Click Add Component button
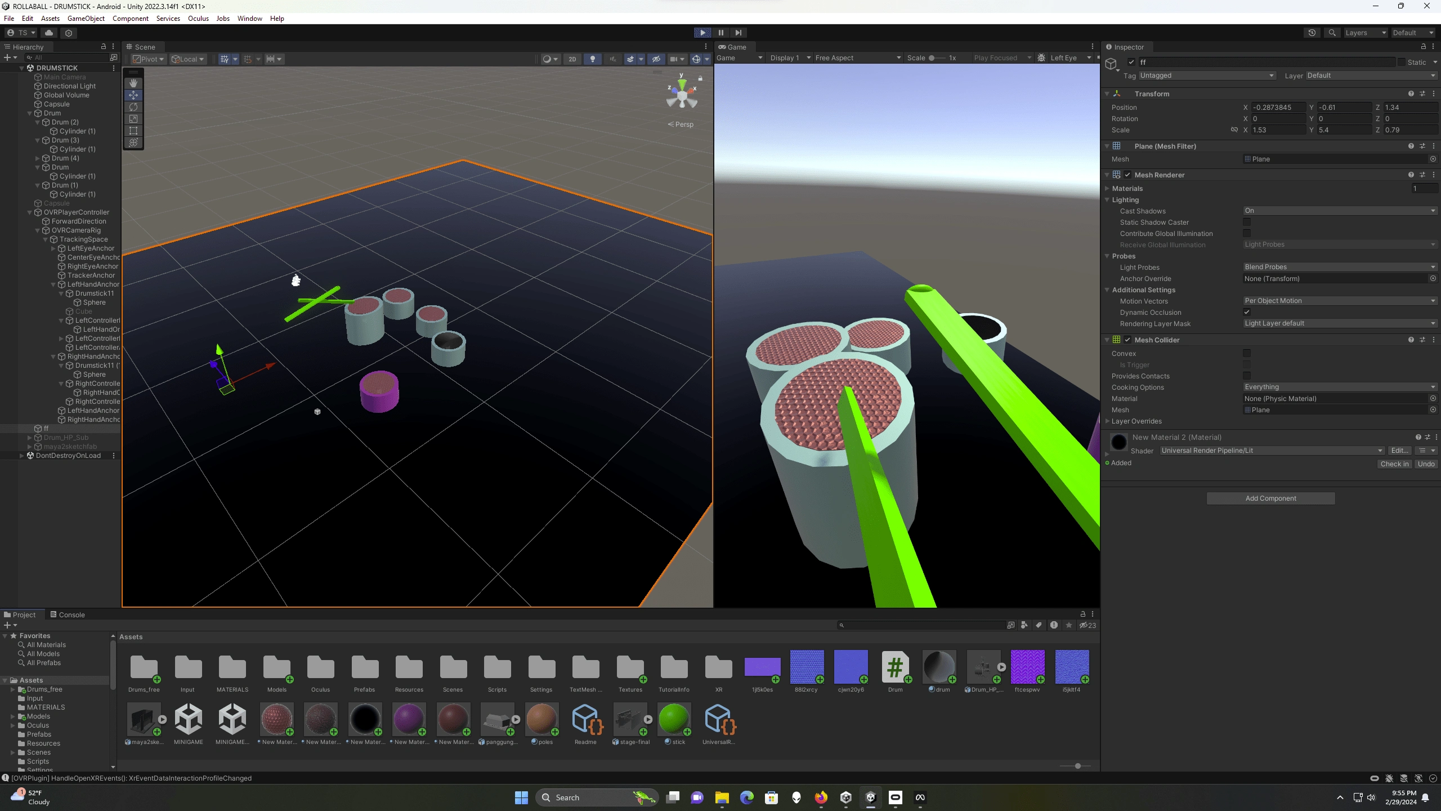1441x811 pixels. pos(1270,499)
